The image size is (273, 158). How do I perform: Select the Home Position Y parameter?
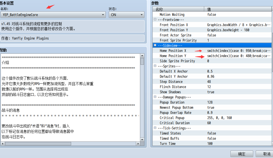pyautogui.click(x=212, y=56)
